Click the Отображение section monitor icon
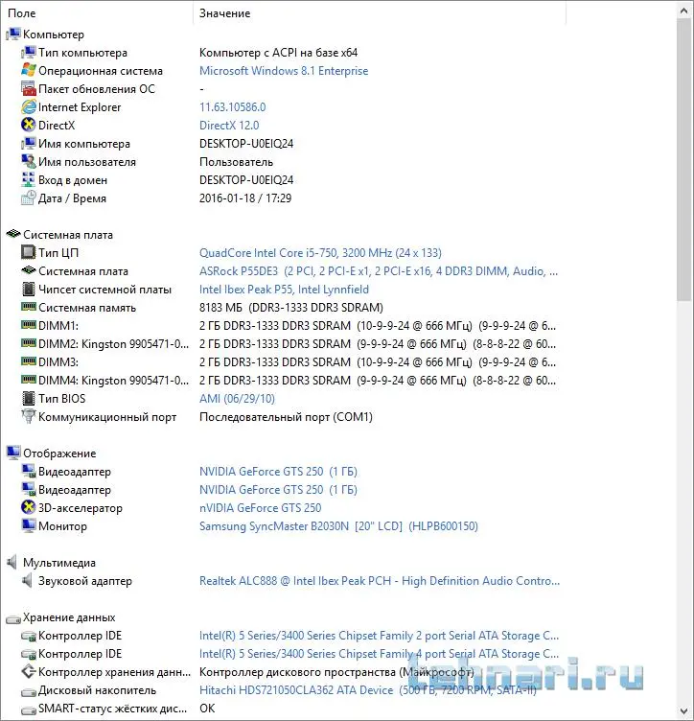The image size is (694, 721). click(13, 453)
